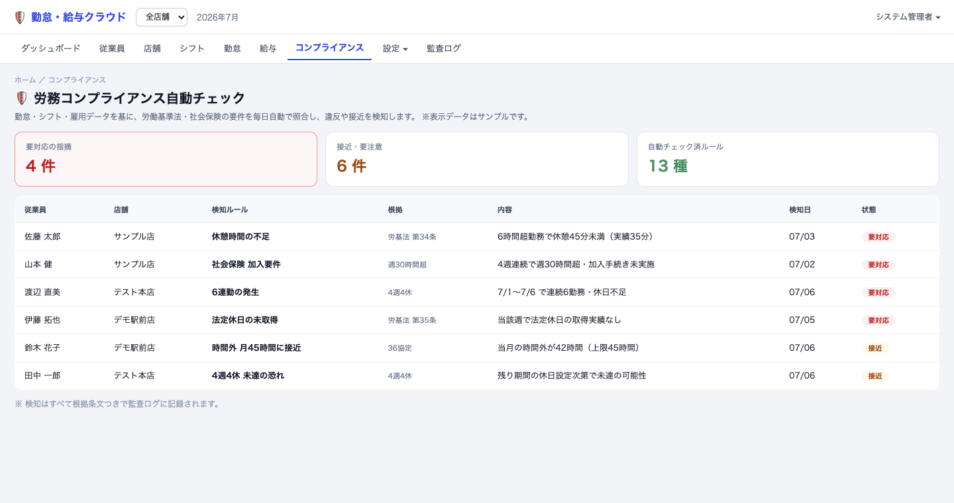Open the 店舗 tab
954x503 pixels.
pyautogui.click(x=152, y=48)
